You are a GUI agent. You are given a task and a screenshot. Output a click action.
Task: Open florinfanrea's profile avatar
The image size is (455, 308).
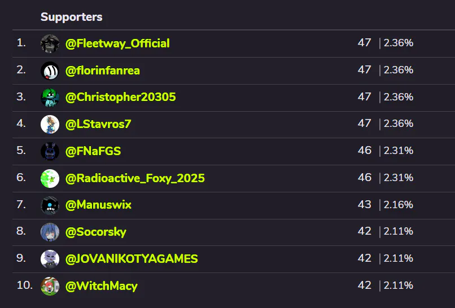tap(50, 71)
